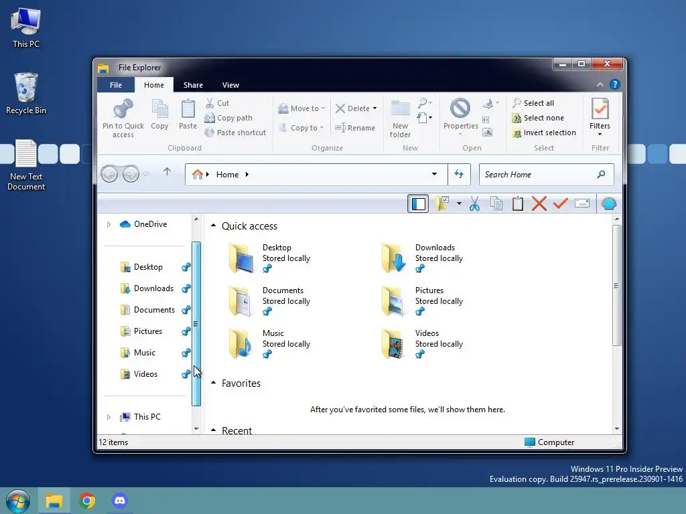Select Music in navigation pane
Screen dimensions: 686x514
[x=145, y=353]
